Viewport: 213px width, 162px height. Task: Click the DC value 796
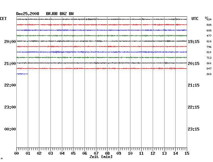pyautogui.click(x=209, y=47)
